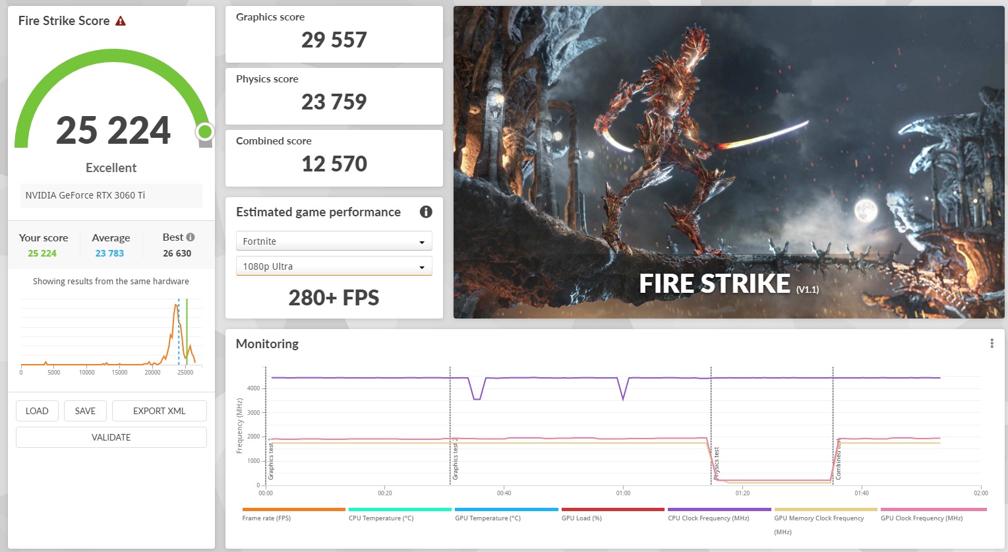
Task: Click the EXPORT XML button
Action: point(160,411)
